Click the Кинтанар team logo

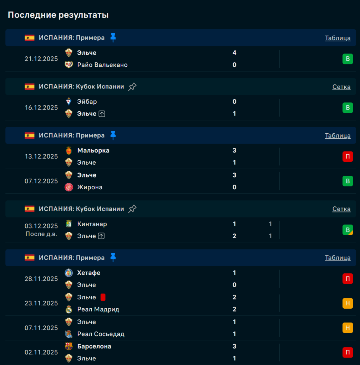69,224
